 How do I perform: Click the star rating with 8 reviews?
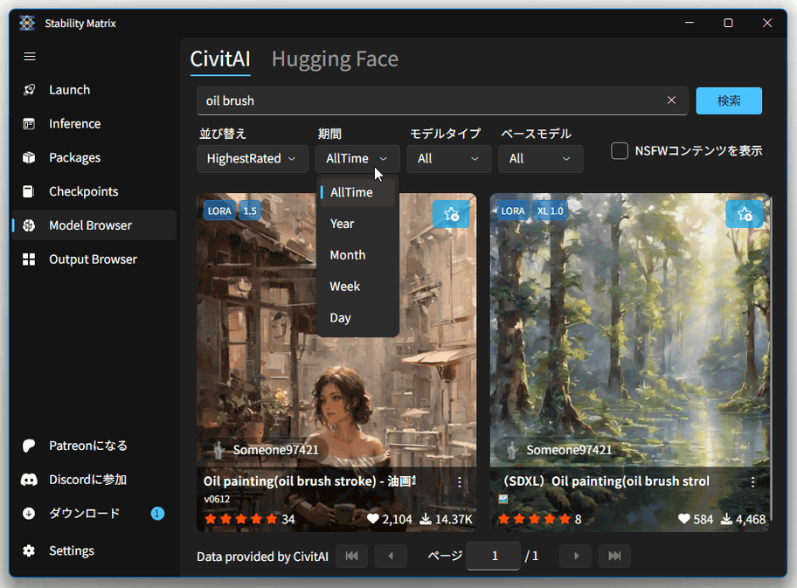(x=539, y=519)
